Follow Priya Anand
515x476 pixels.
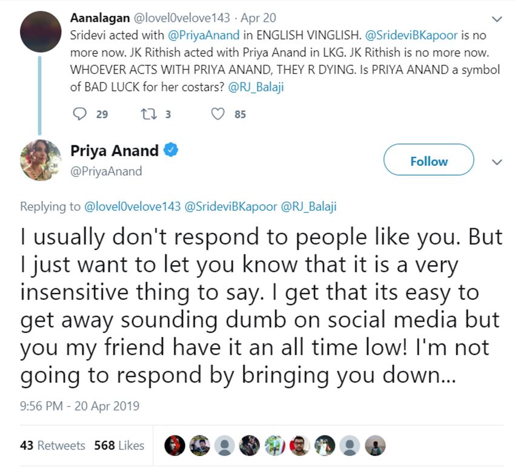pos(428,161)
